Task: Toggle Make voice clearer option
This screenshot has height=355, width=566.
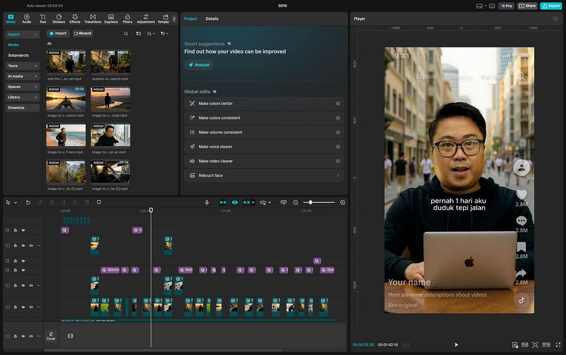Action: [x=338, y=147]
